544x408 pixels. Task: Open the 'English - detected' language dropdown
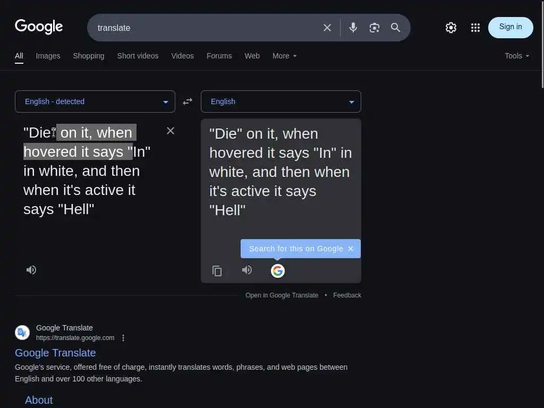click(95, 101)
